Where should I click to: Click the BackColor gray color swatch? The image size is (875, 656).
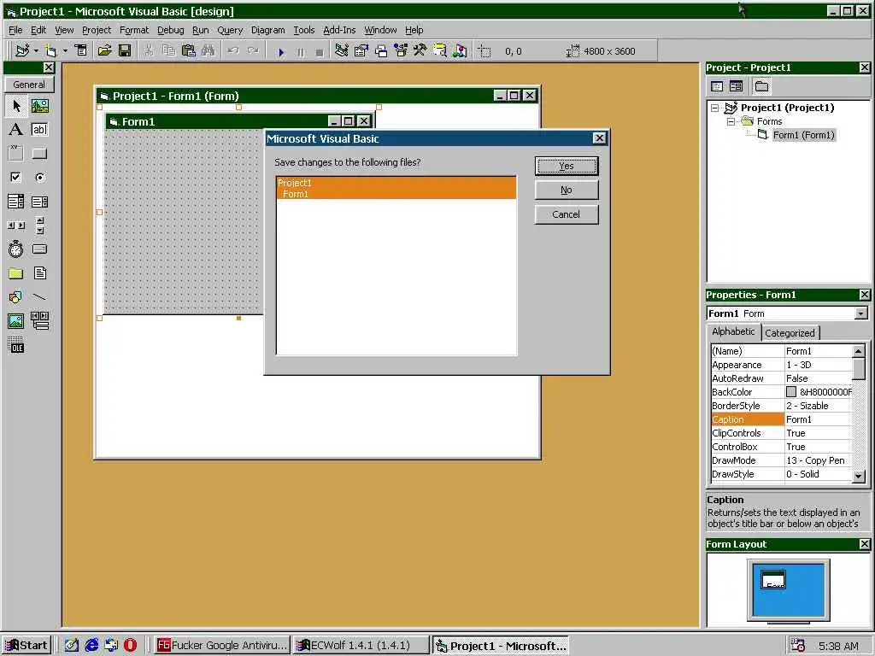791,392
